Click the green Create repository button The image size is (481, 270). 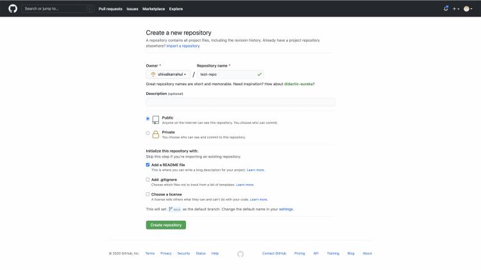click(166, 225)
